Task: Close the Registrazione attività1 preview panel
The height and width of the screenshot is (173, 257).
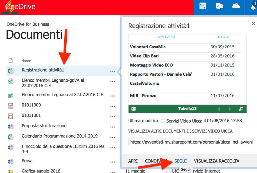Action: 253,24
